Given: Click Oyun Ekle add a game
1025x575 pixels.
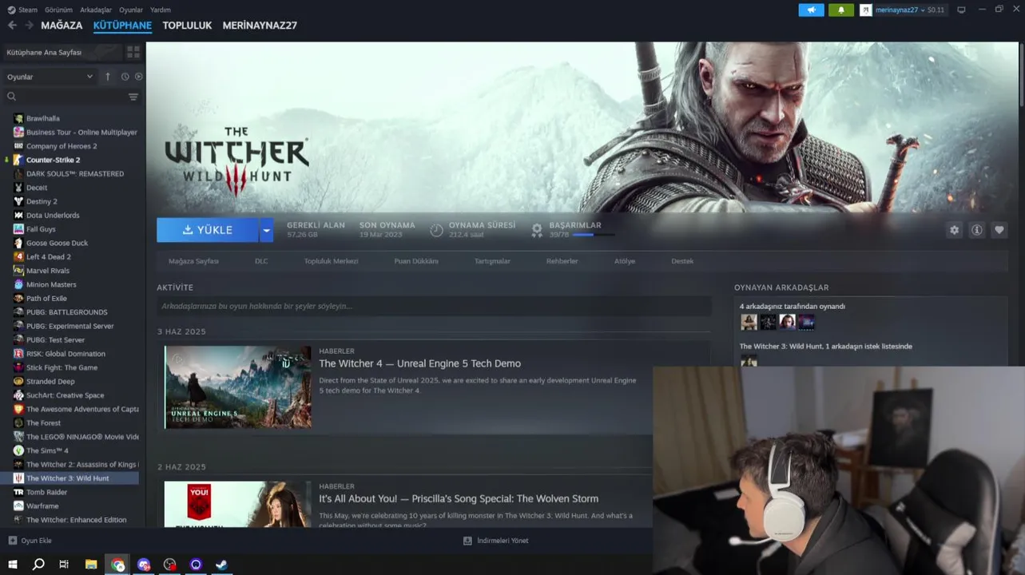Looking at the screenshot, I should tap(30, 541).
